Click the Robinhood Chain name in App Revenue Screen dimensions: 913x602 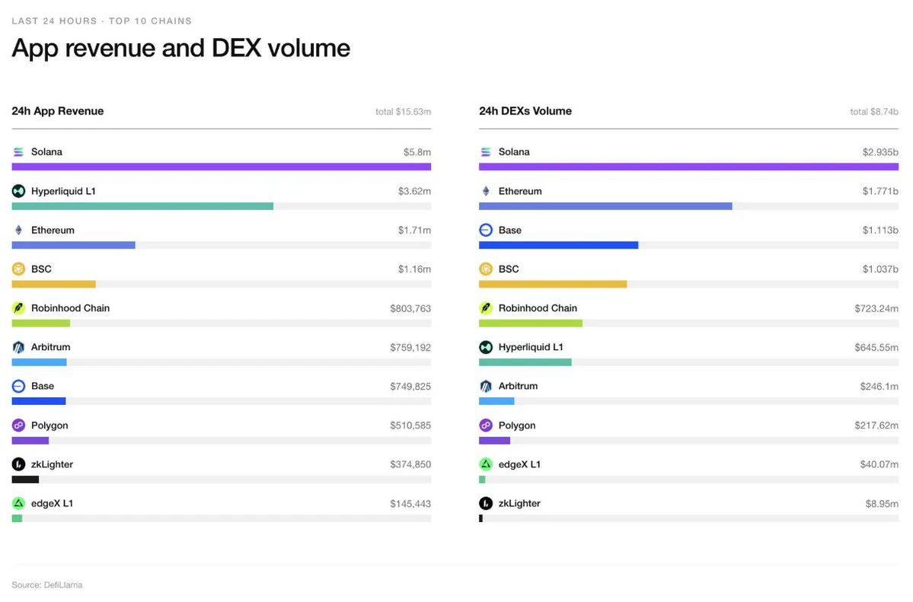coord(71,308)
